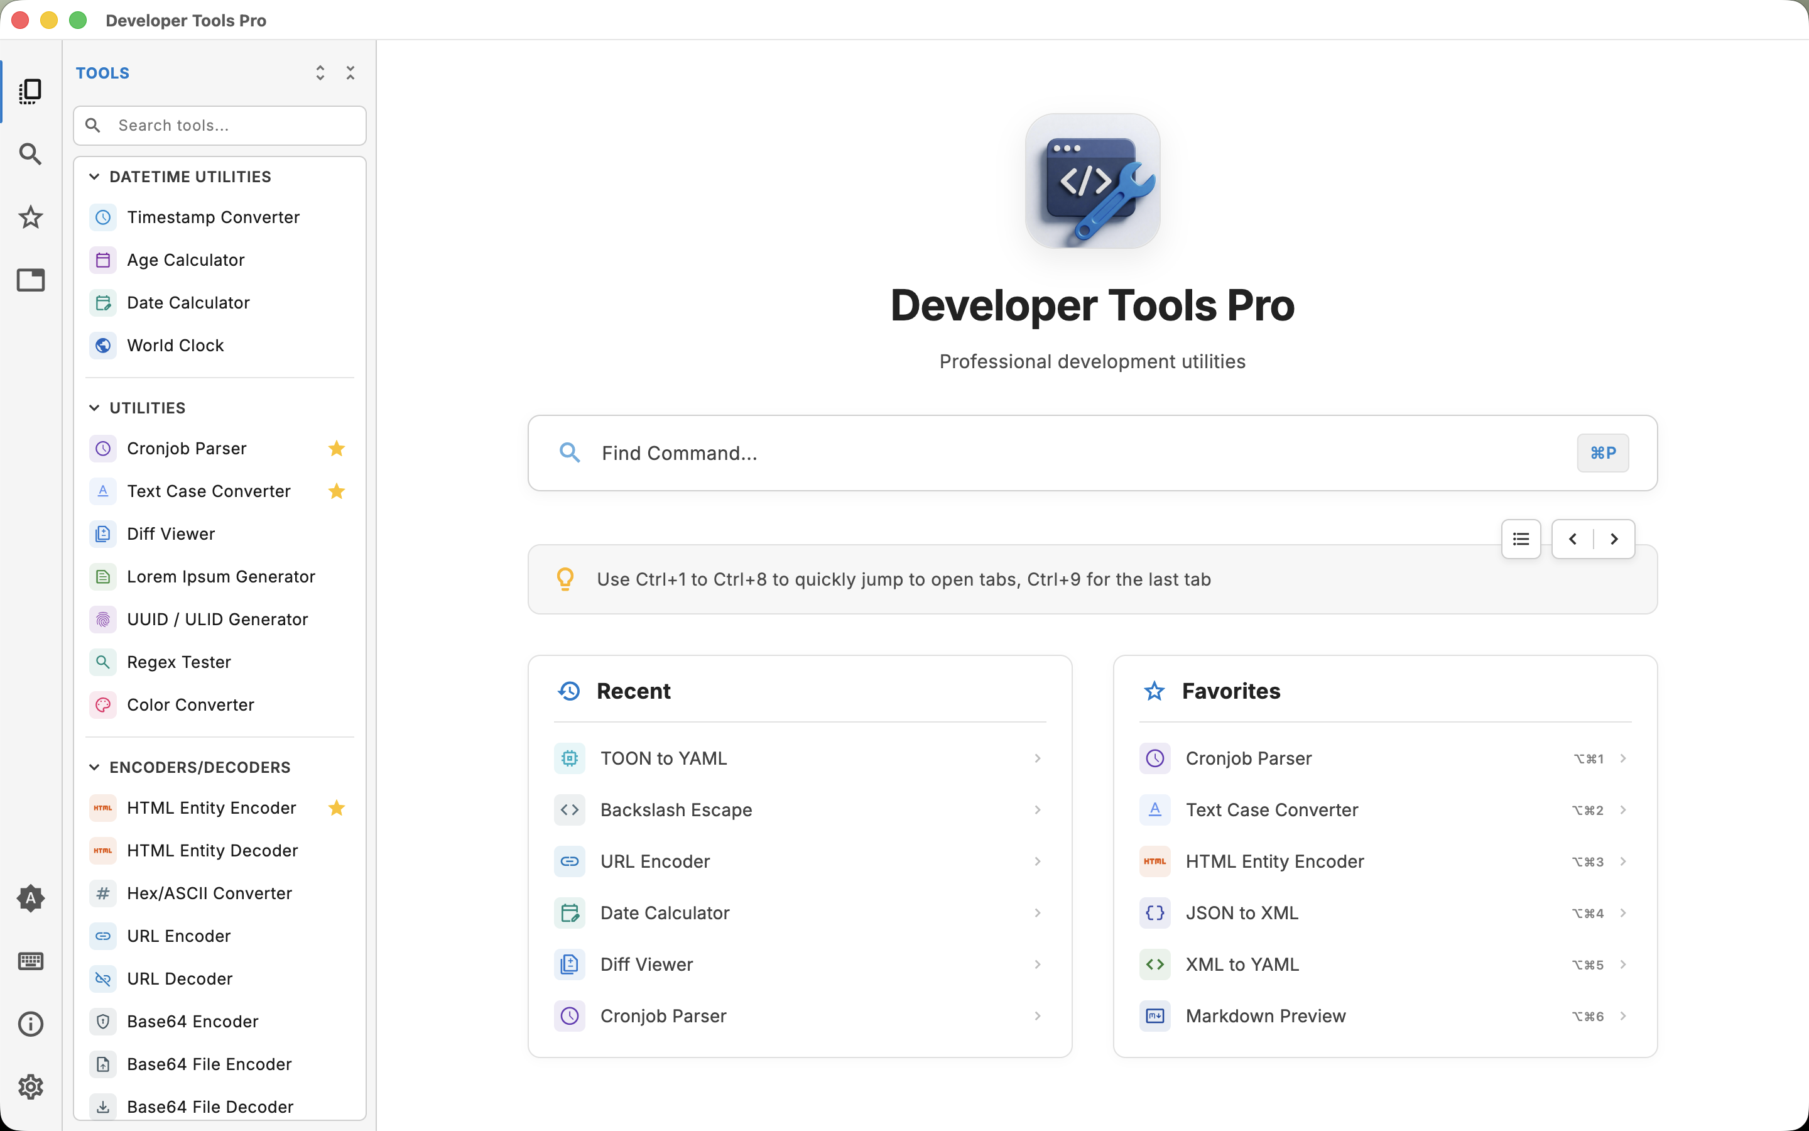The width and height of the screenshot is (1809, 1131).
Task: Click the lightbulb tip icon
Action: (565, 579)
